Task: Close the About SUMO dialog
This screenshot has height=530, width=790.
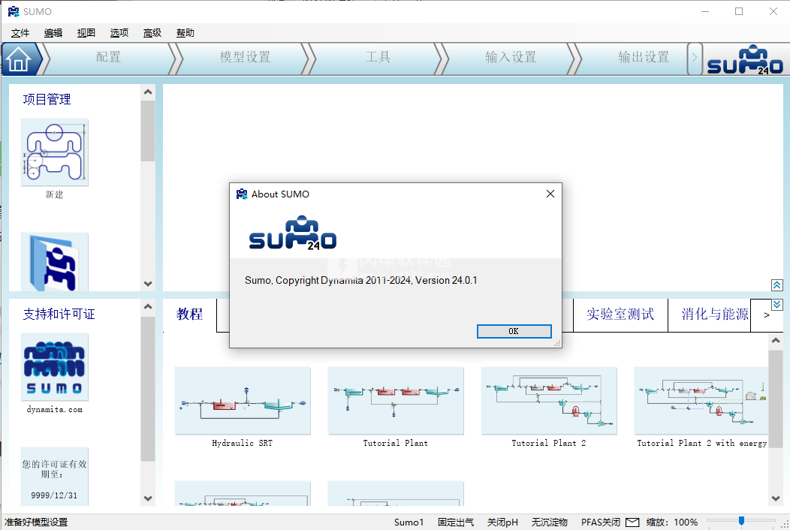Action: [x=550, y=194]
